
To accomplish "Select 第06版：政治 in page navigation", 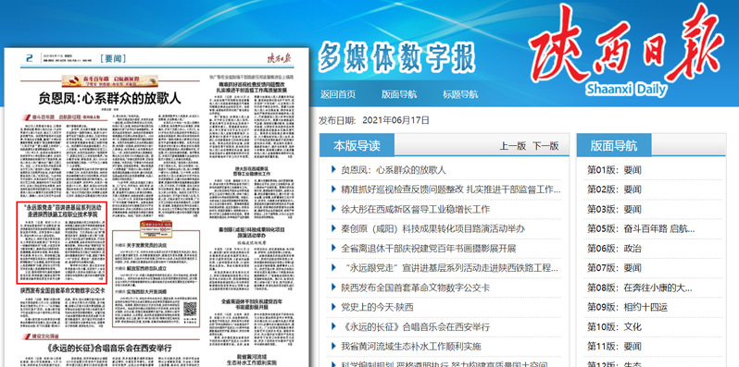I will tap(614, 249).
